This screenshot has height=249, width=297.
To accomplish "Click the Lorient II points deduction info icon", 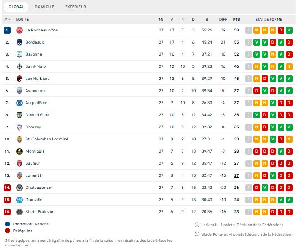I will (197, 225).
